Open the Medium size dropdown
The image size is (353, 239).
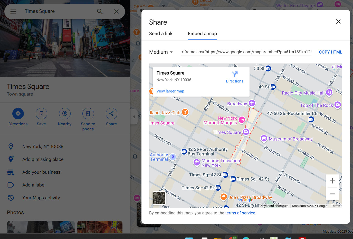(161, 52)
